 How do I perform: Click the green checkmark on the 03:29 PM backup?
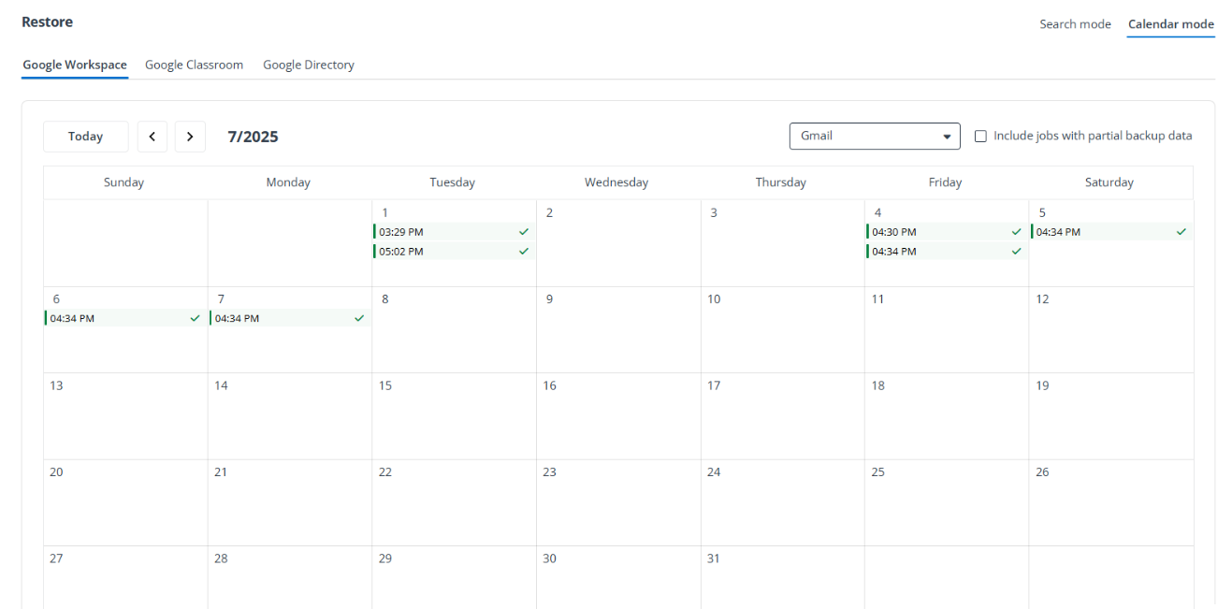524,231
